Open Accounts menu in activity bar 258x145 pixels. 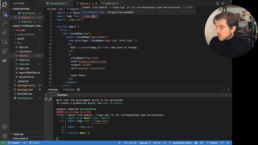pyautogui.click(x=4, y=127)
